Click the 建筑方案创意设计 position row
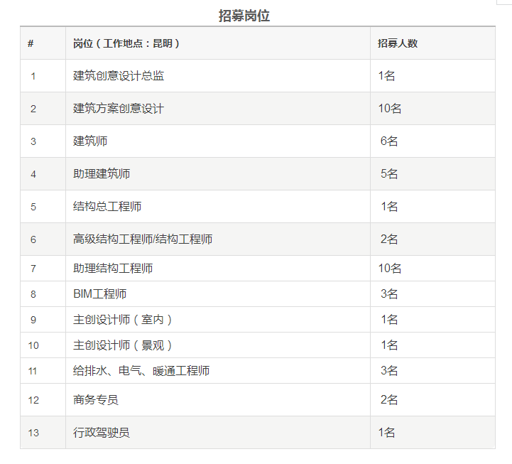 tap(119, 109)
